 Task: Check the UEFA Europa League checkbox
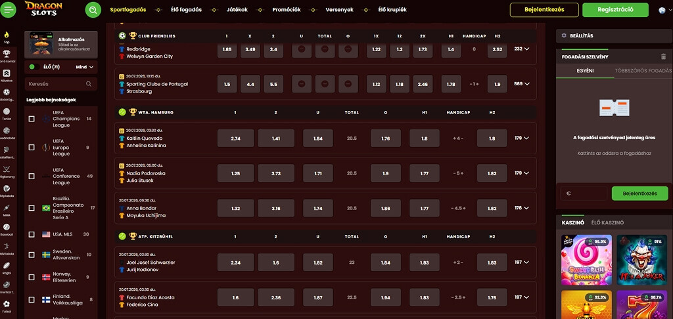pyautogui.click(x=32, y=147)
